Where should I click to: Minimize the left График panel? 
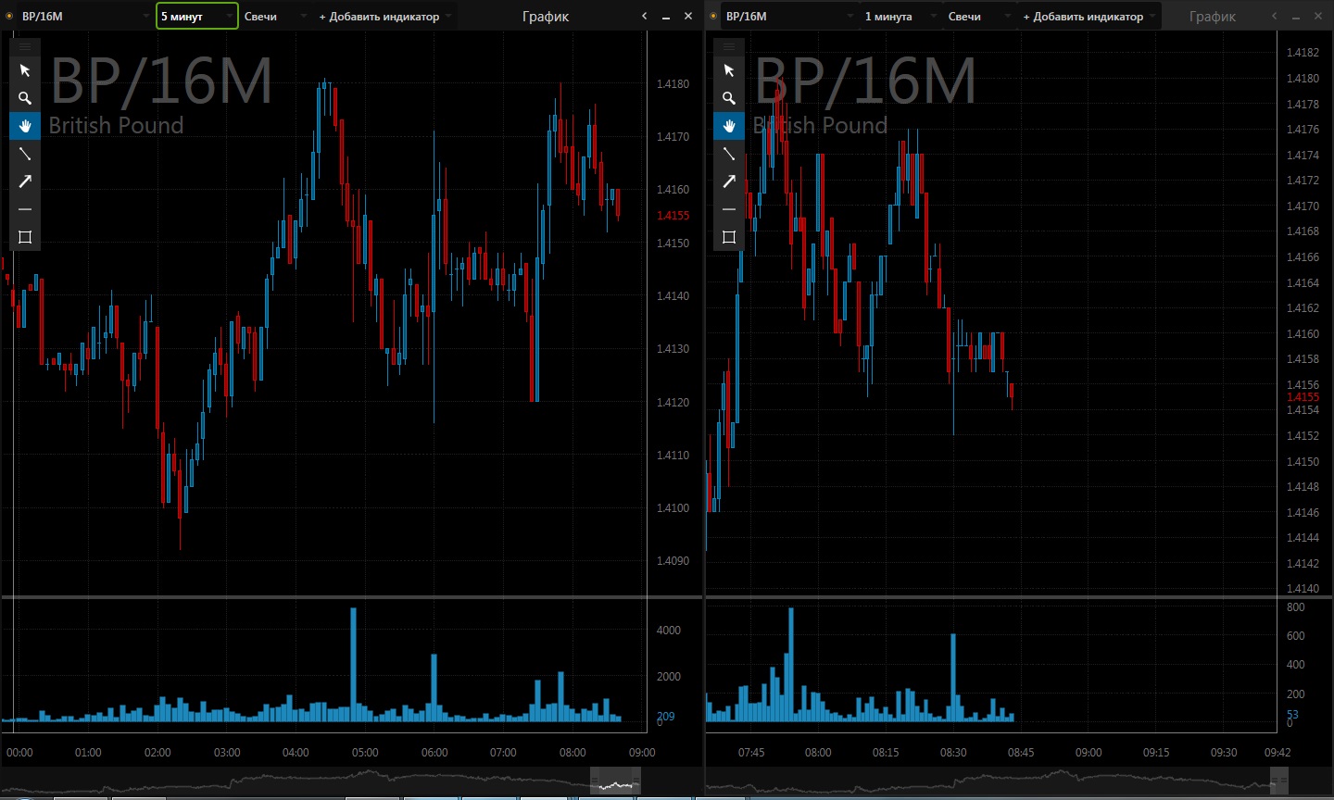[666, 17]
